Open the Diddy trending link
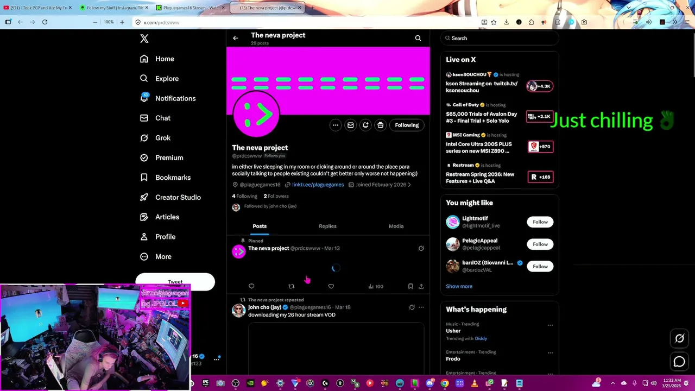The width and height of the screenshot is (695, 391). point(481,338)
